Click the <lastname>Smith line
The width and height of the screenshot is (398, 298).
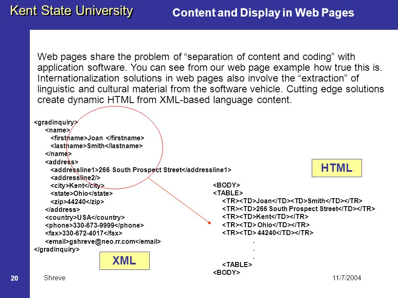tap(97, 146)
